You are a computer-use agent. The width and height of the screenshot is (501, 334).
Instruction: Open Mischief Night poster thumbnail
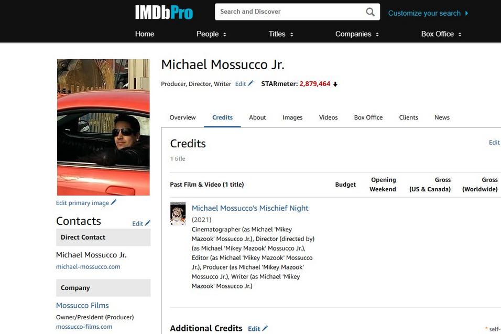[x=178, y=214]
